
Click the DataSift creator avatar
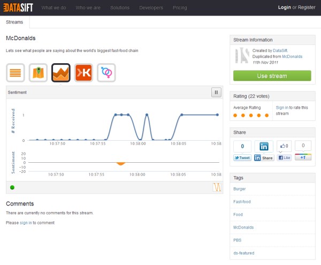click(242, 55)
